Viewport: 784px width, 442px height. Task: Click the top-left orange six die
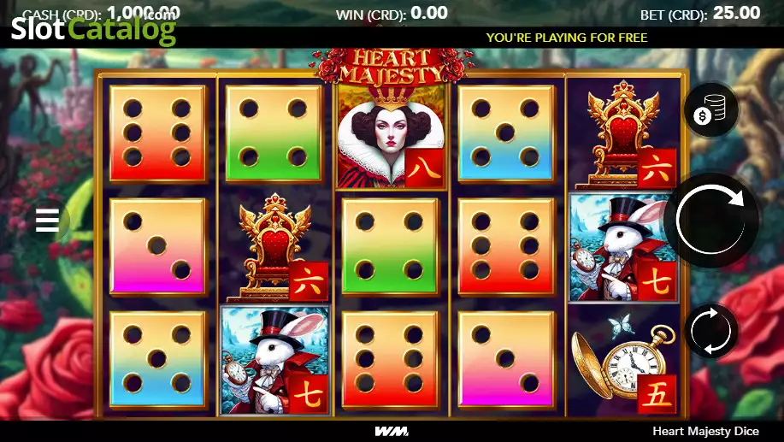pos(157,133)
